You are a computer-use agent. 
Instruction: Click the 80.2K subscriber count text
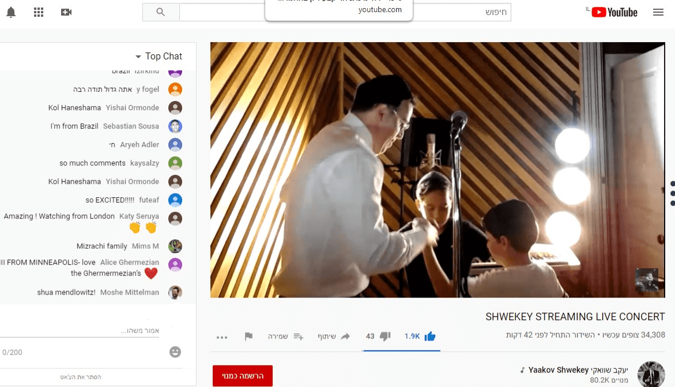pos(609,380)
